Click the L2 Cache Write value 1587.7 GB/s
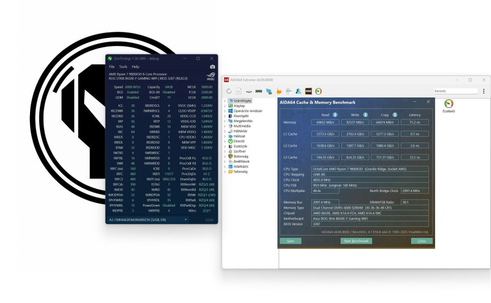 [355, 145]
